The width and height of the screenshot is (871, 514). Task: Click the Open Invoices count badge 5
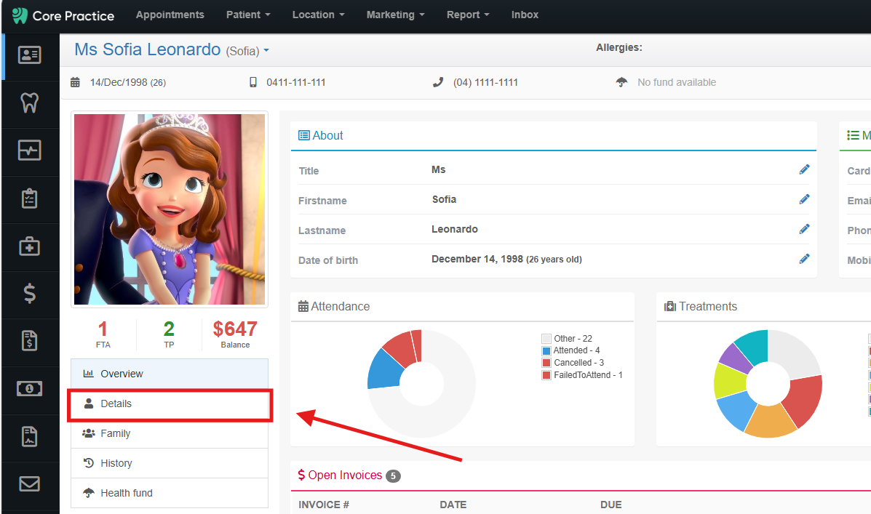(393, 476)
